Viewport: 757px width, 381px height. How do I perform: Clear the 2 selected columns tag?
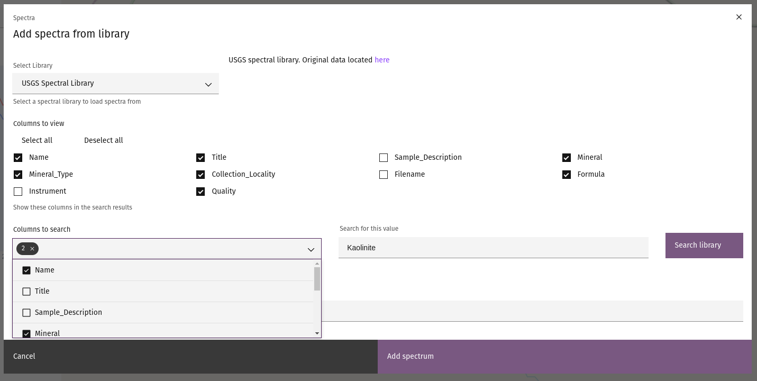[32, 249]
